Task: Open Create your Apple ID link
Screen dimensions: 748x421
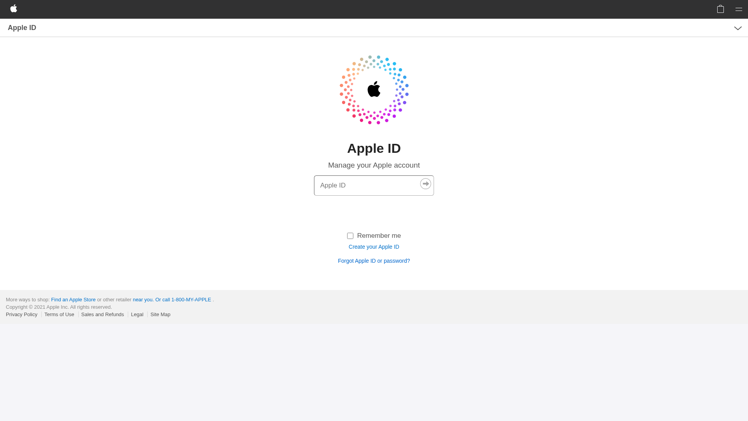Action: click(374, 247)
